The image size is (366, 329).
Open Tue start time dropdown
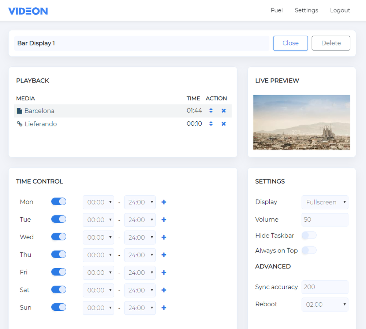[98, 220]
